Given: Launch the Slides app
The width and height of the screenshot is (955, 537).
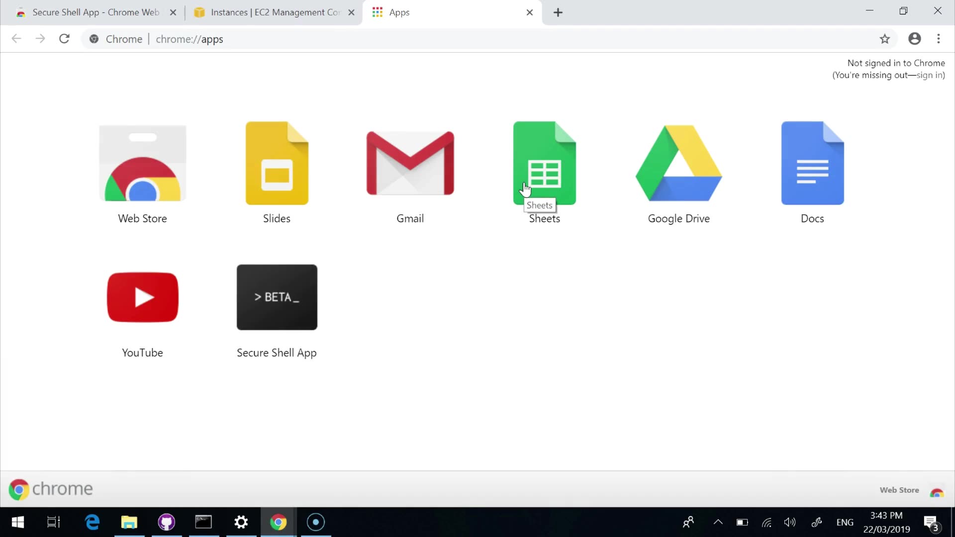Looking at the screenshot, I should [x=277, y=164].
